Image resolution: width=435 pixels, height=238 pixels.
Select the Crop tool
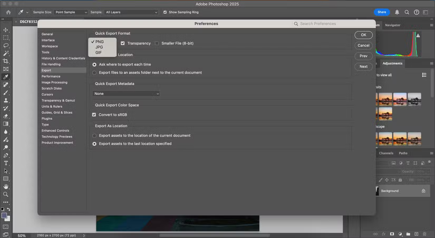[x=6, y=61]
